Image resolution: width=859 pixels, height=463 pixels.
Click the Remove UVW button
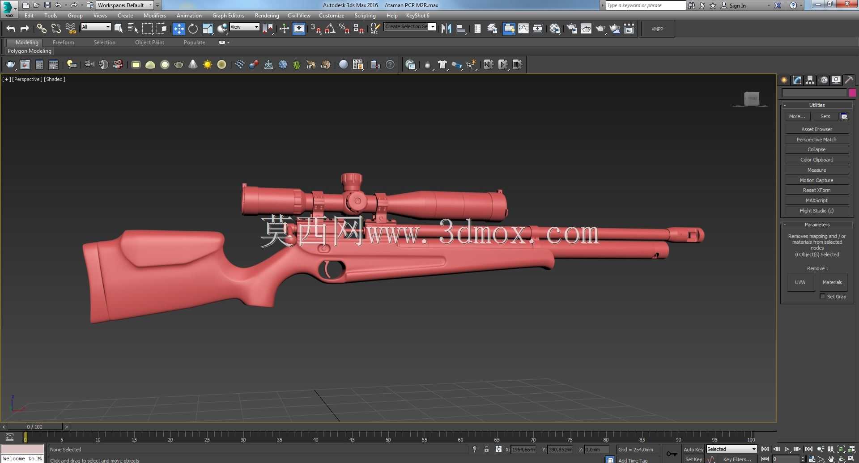pyautogui.click(x=800, y=282)
